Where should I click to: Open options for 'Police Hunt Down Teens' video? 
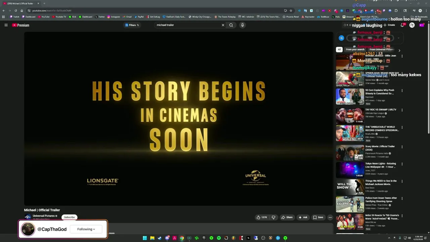point(402,199)
